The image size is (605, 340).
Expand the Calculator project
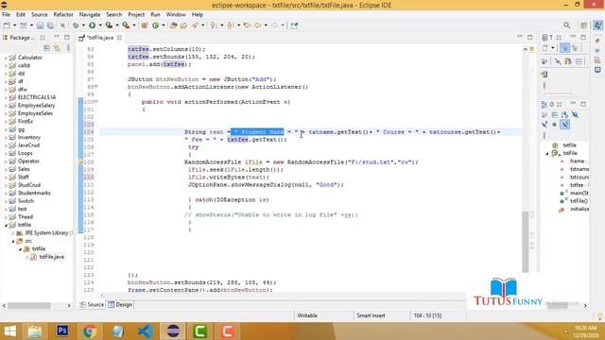point(6,58)
